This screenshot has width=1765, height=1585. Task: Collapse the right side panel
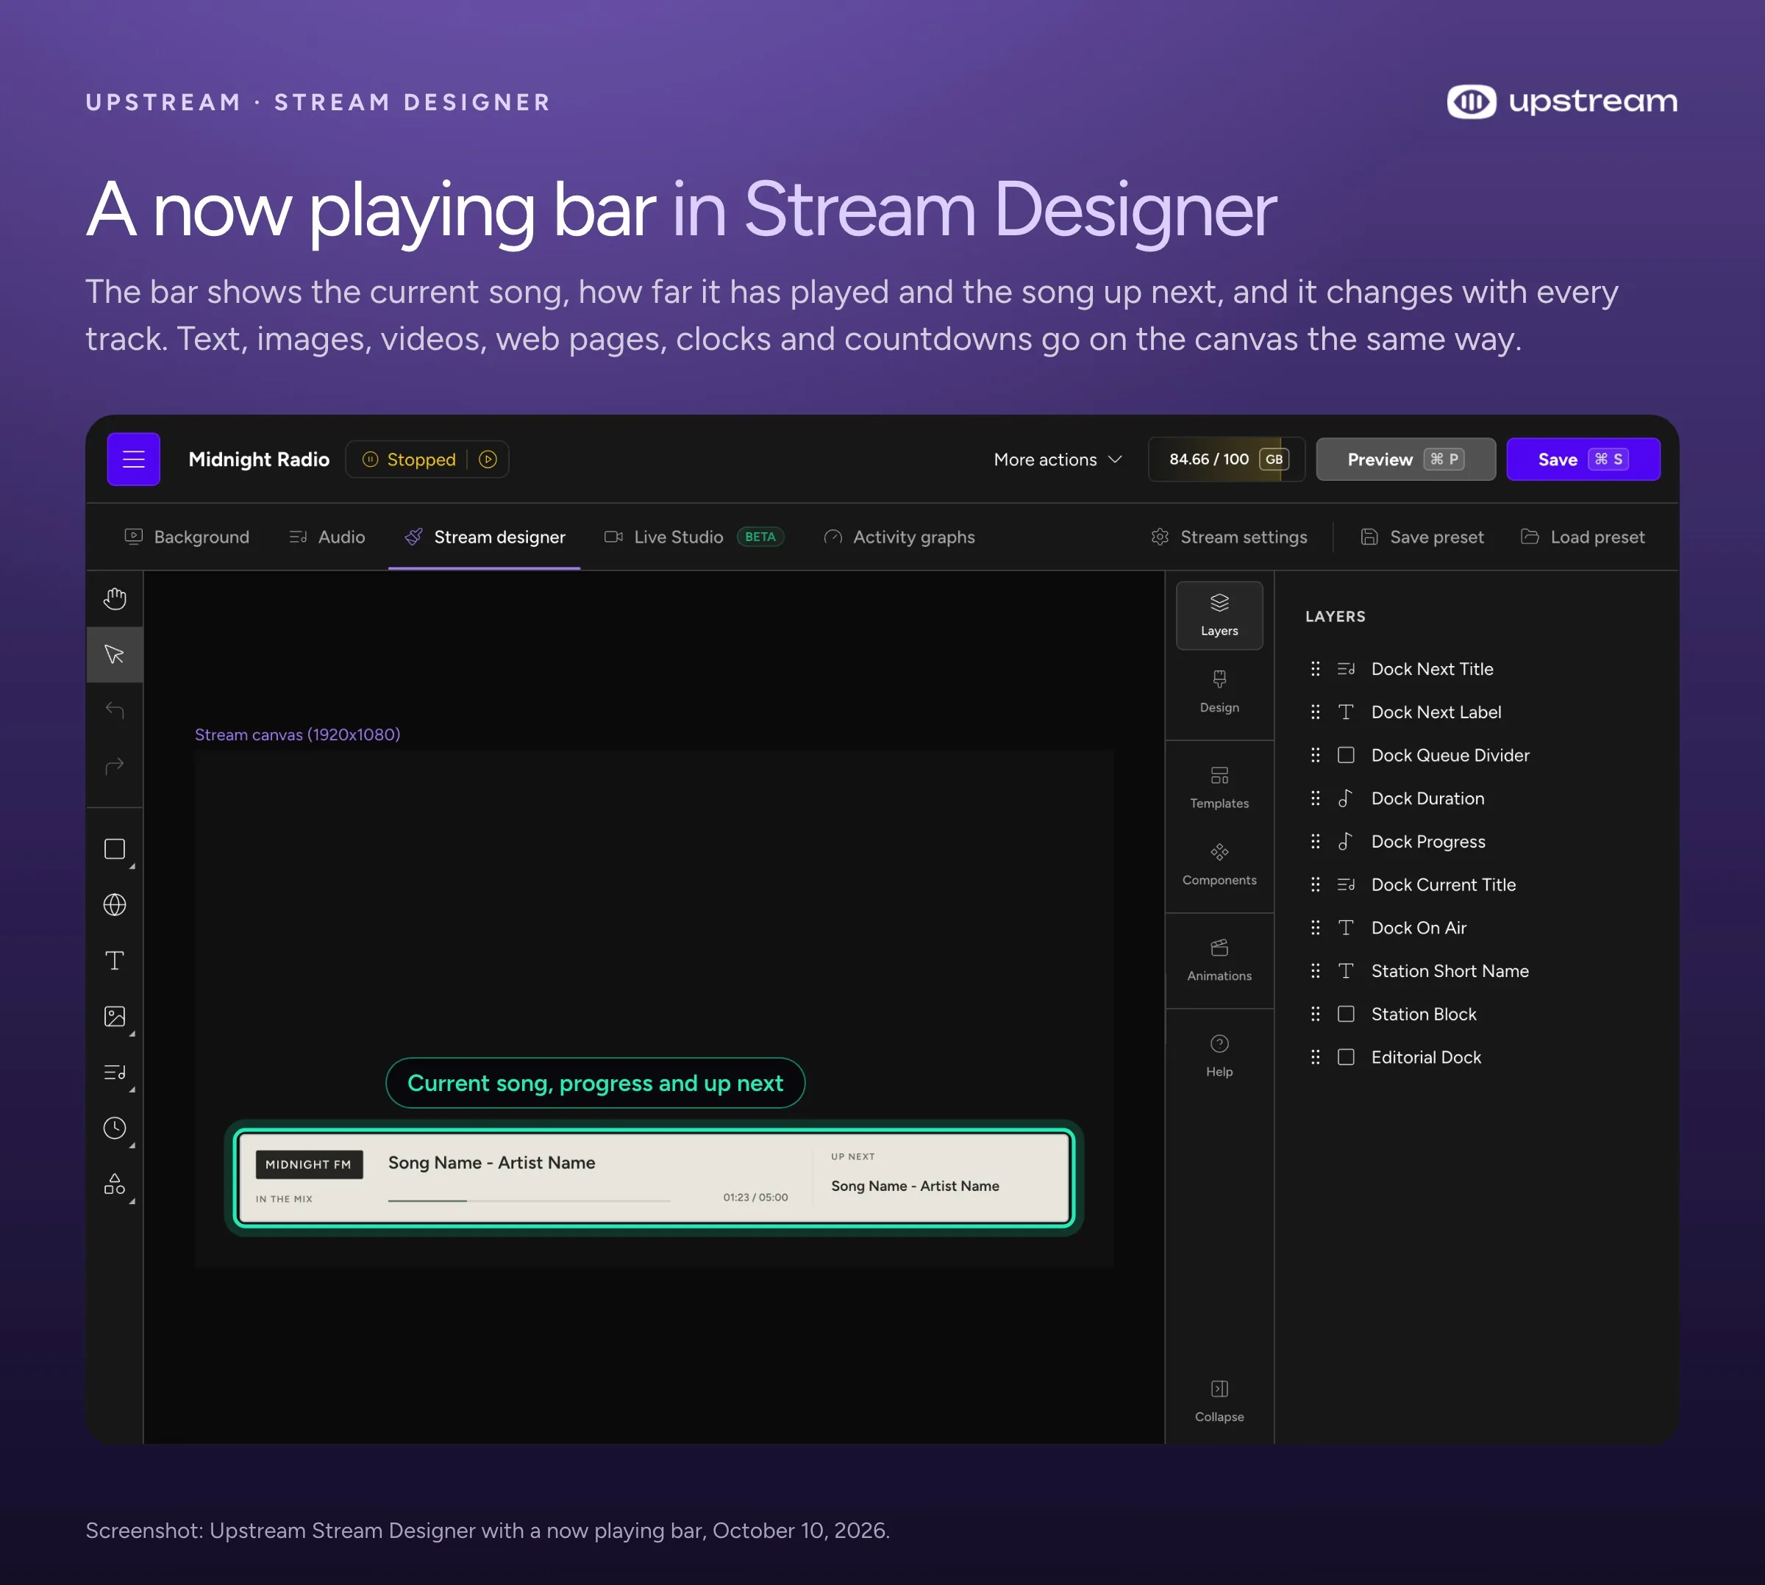[x=1219, y=1400]
